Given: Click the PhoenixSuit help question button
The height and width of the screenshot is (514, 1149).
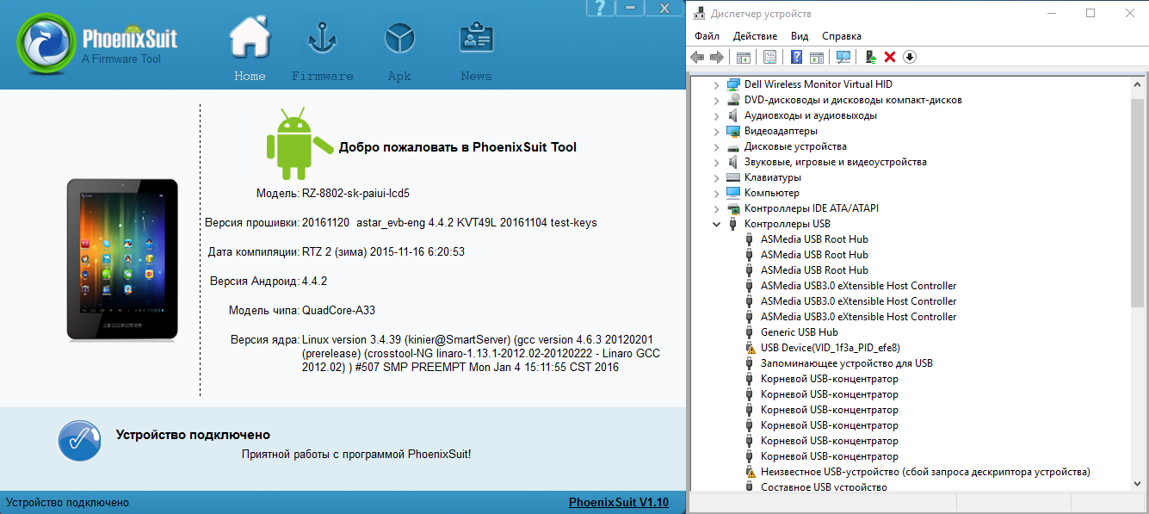Looking at the screenshot, I should 602,8.
